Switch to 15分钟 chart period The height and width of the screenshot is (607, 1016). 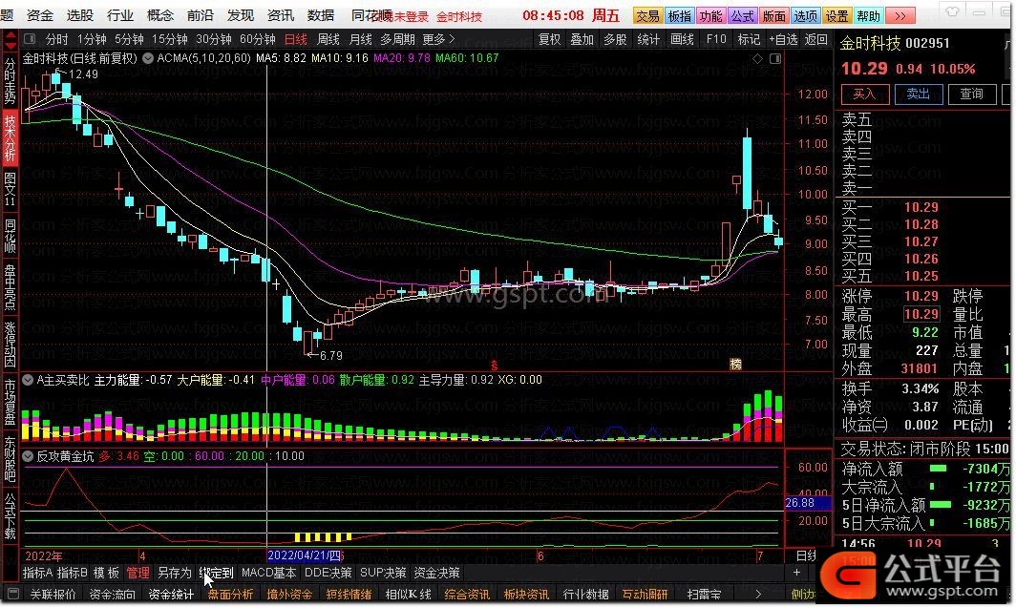(170, 39)
